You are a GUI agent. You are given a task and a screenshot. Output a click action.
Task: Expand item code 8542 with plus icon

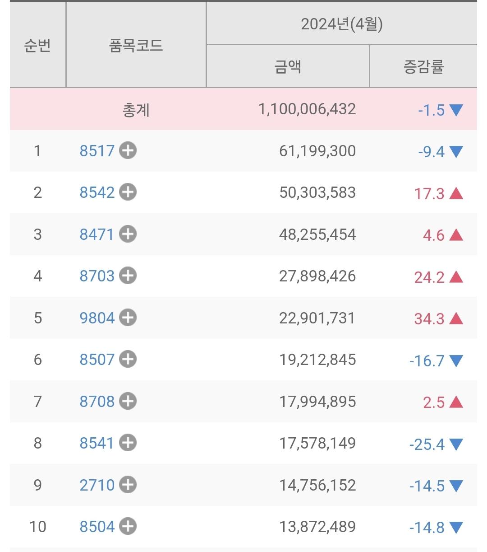[x=128, y=192]
